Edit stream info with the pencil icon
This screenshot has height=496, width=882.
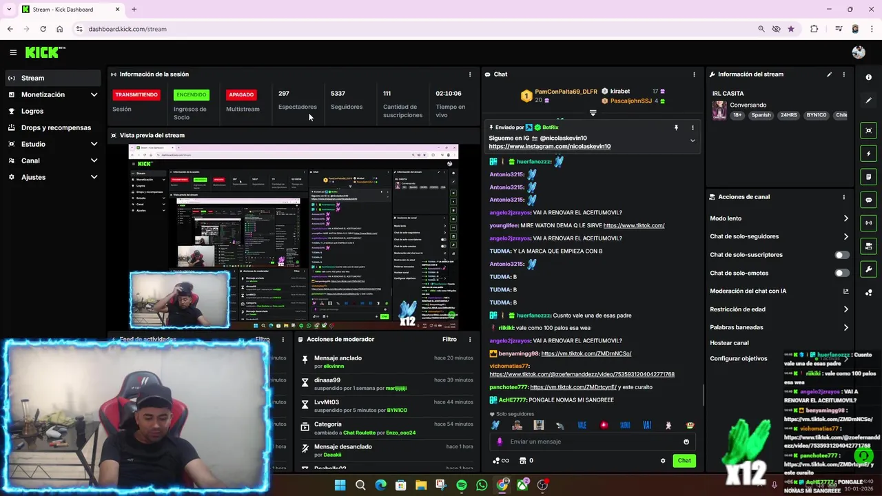(829, 74)
